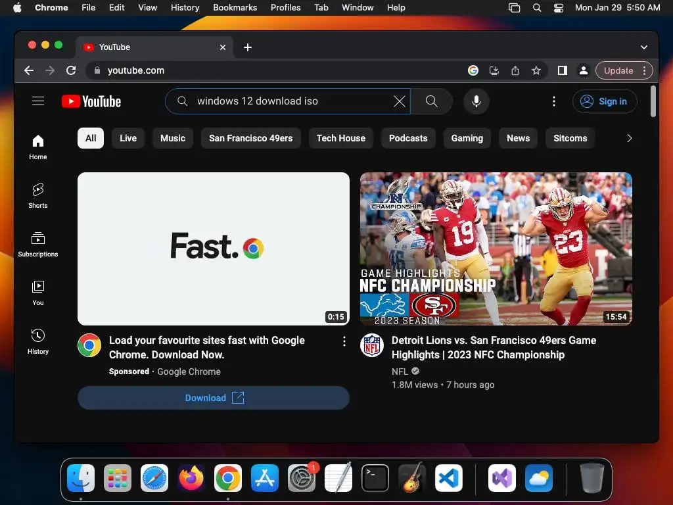Click into the YouTube search field
The height and width of the screenshot is (505, 673).
(288, 101)
